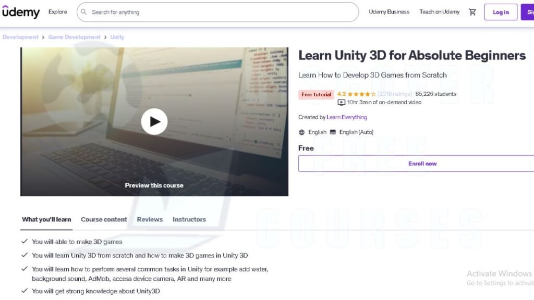Click the closed captions icon
This screenshot has height=300, width=534.
[333, 132]
